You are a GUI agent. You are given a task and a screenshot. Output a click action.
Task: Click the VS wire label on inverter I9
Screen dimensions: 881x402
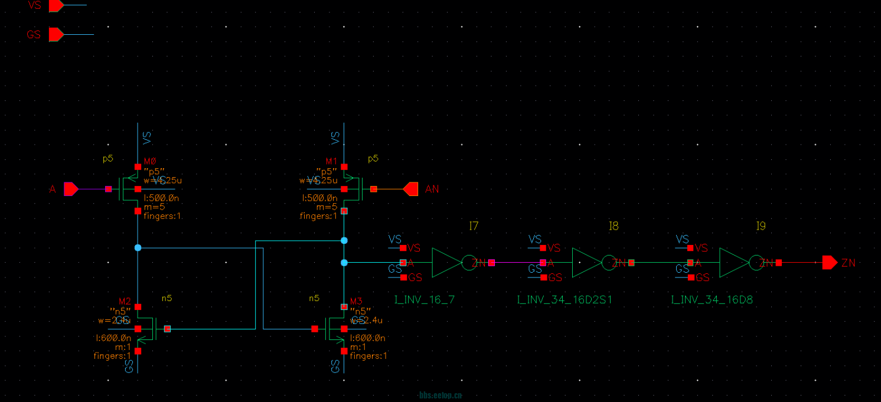point(683,239)
